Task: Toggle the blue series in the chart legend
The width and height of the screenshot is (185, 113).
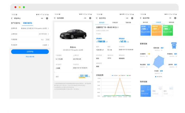Action: click(x=114, y=75)
